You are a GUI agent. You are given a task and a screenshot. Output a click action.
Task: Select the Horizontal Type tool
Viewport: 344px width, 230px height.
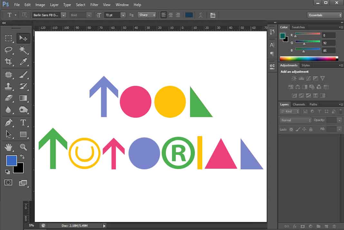(x=24, y=122)
